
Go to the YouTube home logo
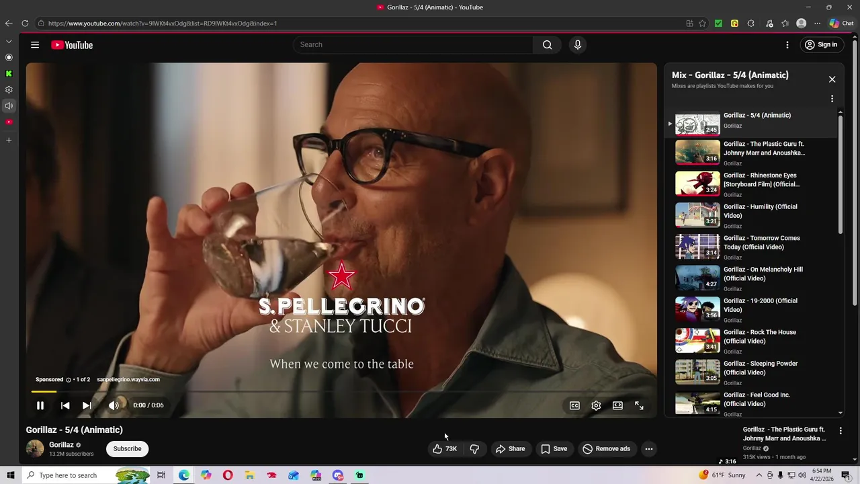point(72,45)
